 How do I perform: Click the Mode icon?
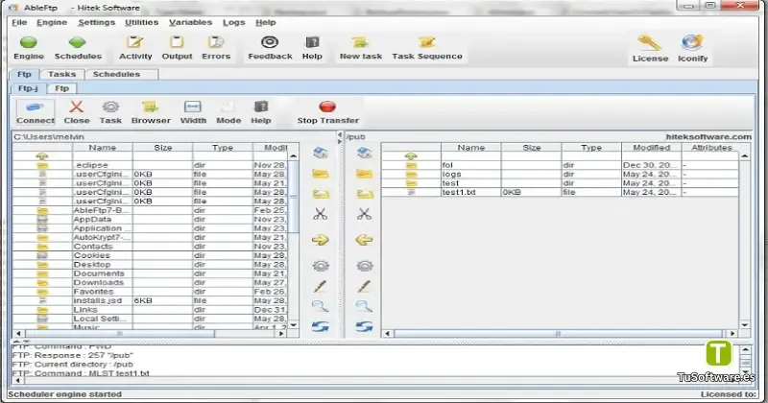pyautogui.click(x=228, y=112)
